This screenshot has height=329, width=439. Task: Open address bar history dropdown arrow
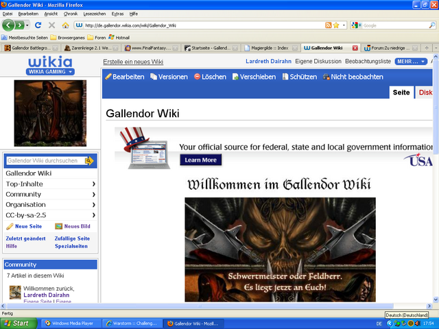(x=344, y=25)
